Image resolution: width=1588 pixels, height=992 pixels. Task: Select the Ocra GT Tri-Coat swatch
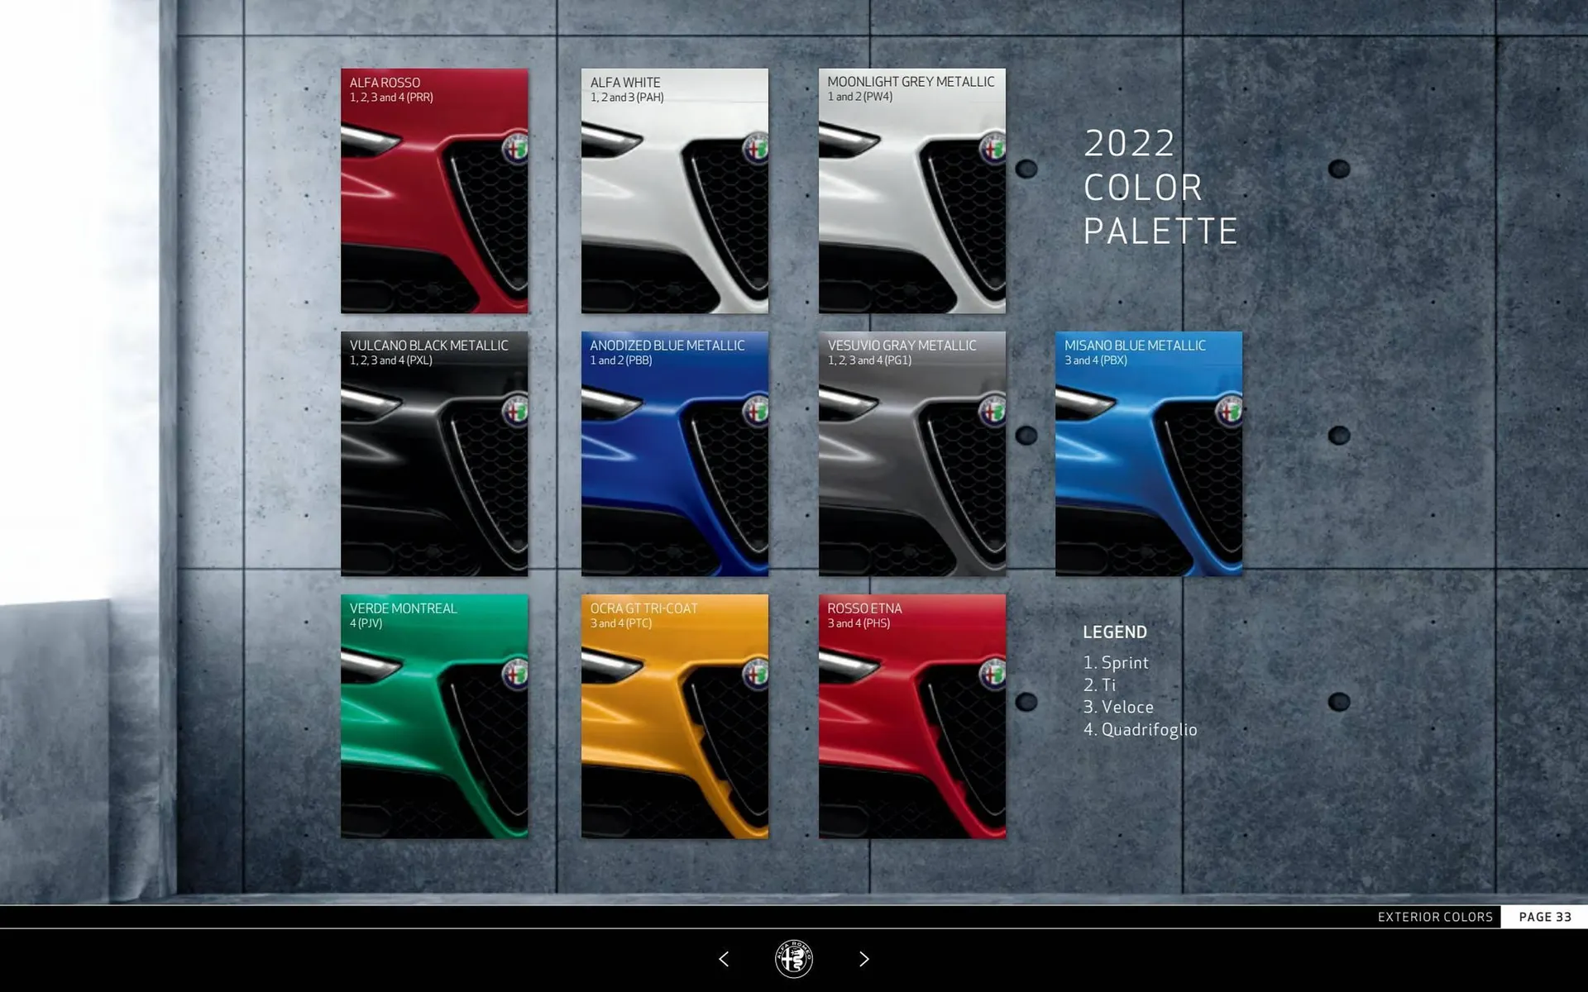coord(675,717)
